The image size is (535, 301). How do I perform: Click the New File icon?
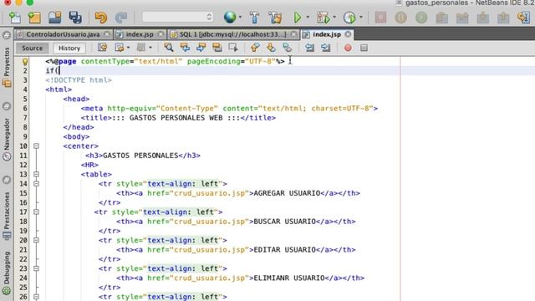pyautogui.click(x=15, y=17)
